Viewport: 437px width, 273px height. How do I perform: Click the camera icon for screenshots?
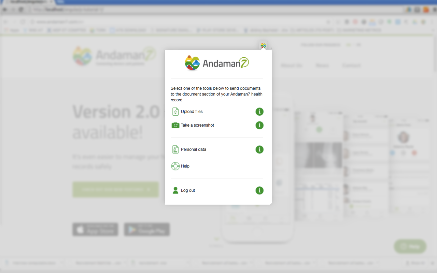pyautogui.click(x=175, y=125)
